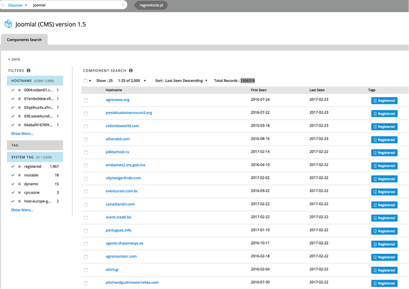
Task: Expand the TAG filter header
Action: [35, 145]
